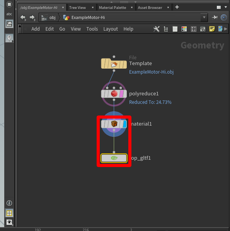Click the blue follow-selection target icon
This screenshot has height=231, width=230.
pos(224,17)
